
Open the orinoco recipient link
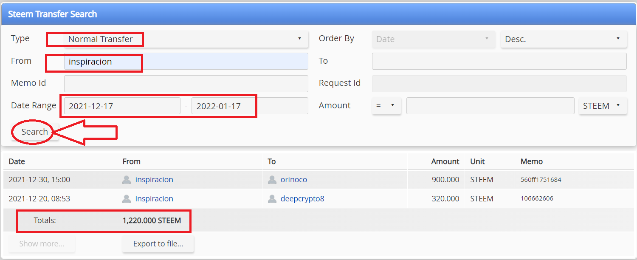293,180
